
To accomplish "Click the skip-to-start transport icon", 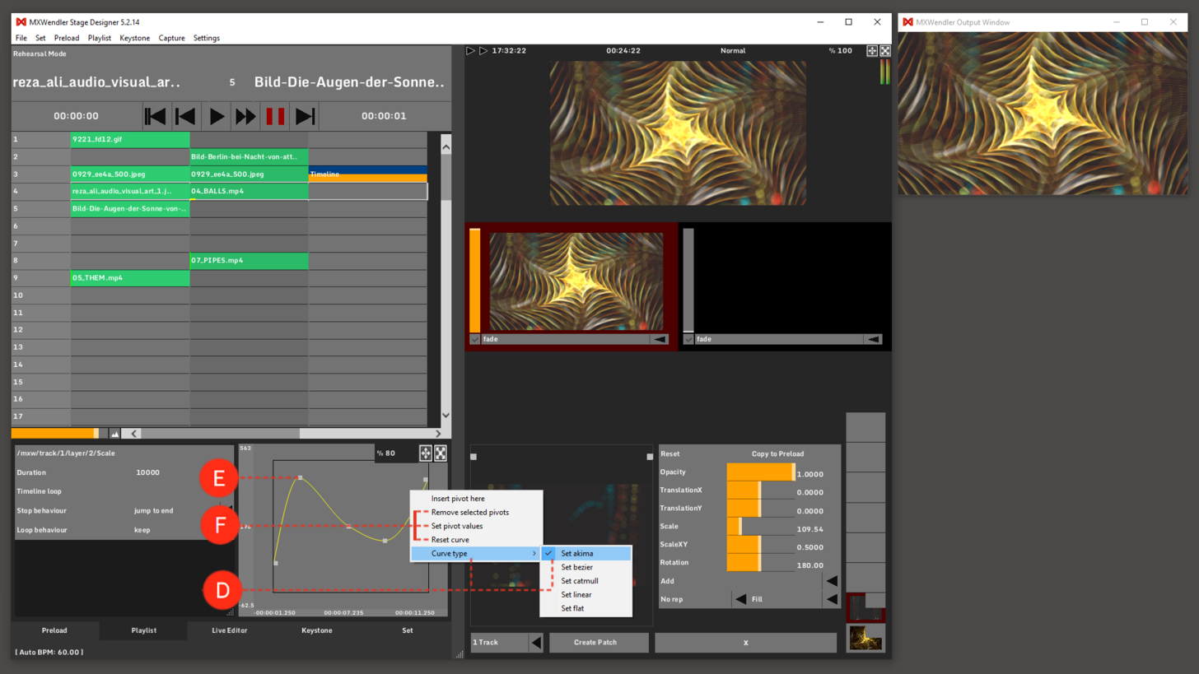I will pos(156,116).
